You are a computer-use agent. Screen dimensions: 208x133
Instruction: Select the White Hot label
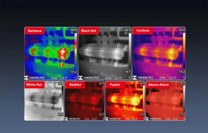click(34, 85)
